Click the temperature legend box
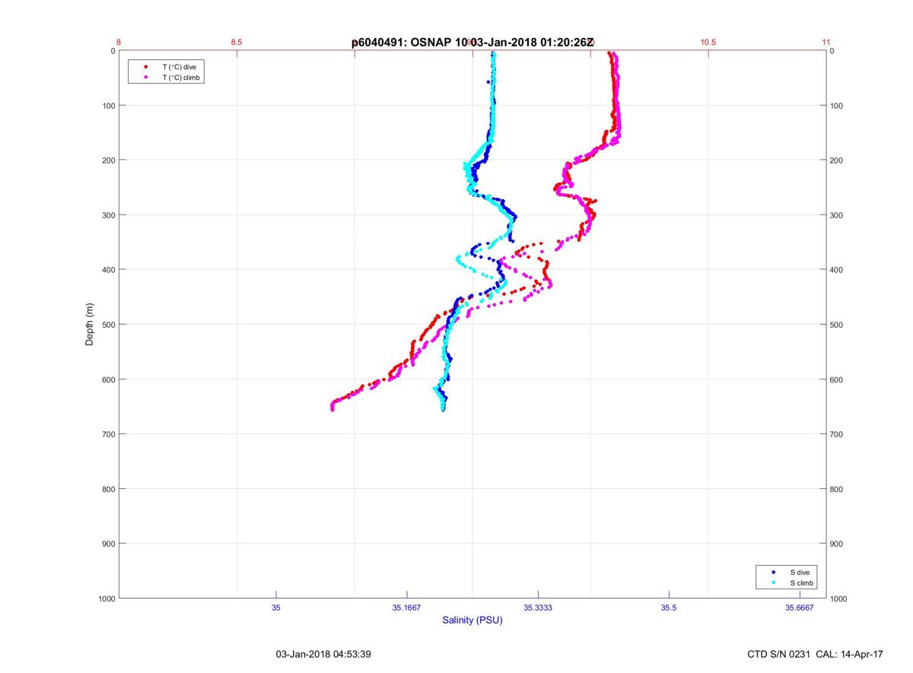Image resolution: width=913 pixels, height=673 pixels. click(166, 72)
